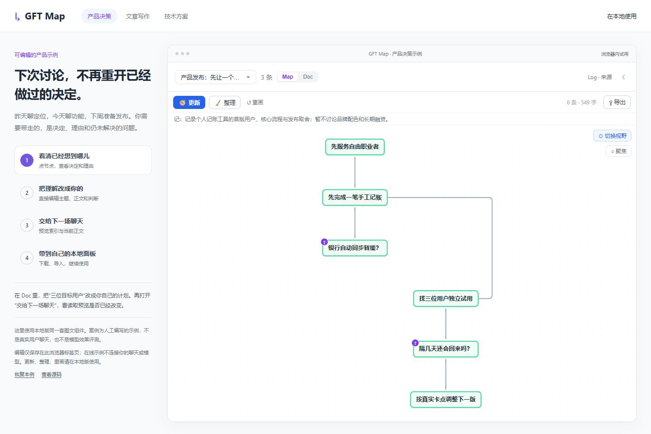The height and width of the screenshot is (434, 651).
Task: Switch to Doc view
Action: 308,77
